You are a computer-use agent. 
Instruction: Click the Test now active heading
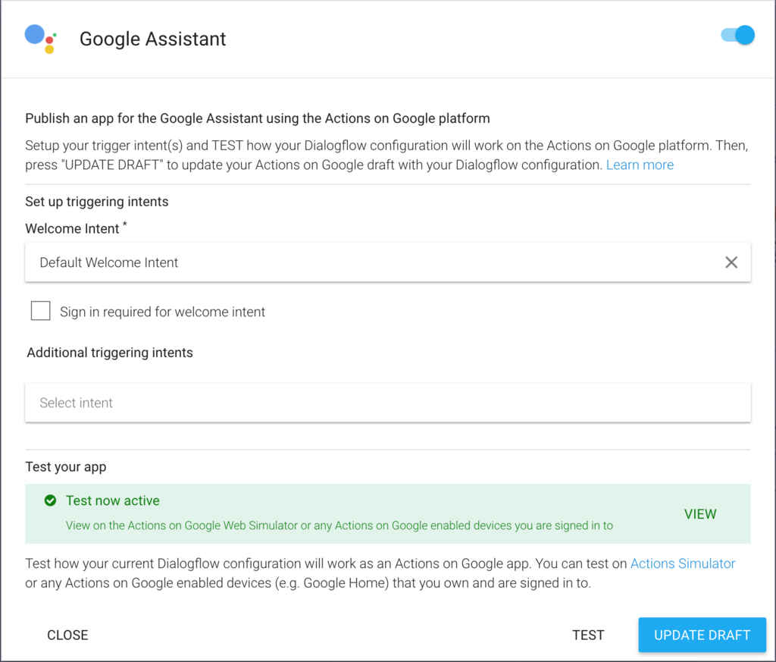tap(113, 500)
